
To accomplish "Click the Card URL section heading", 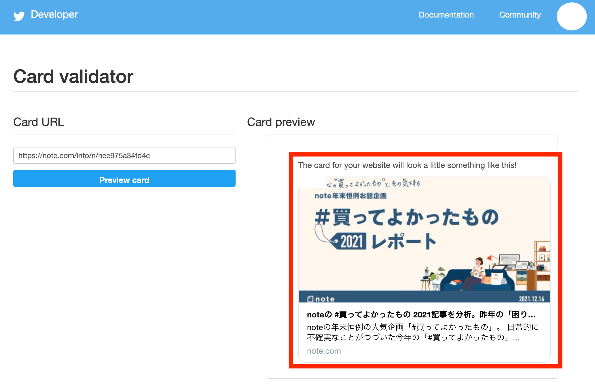I will (39, 122).
